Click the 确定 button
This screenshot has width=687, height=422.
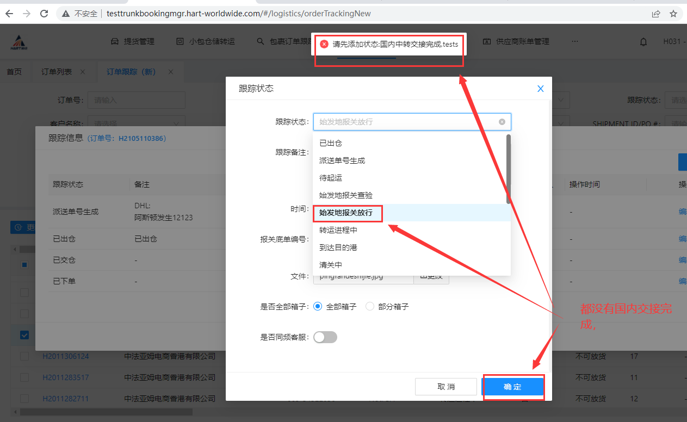pos(512,387)
